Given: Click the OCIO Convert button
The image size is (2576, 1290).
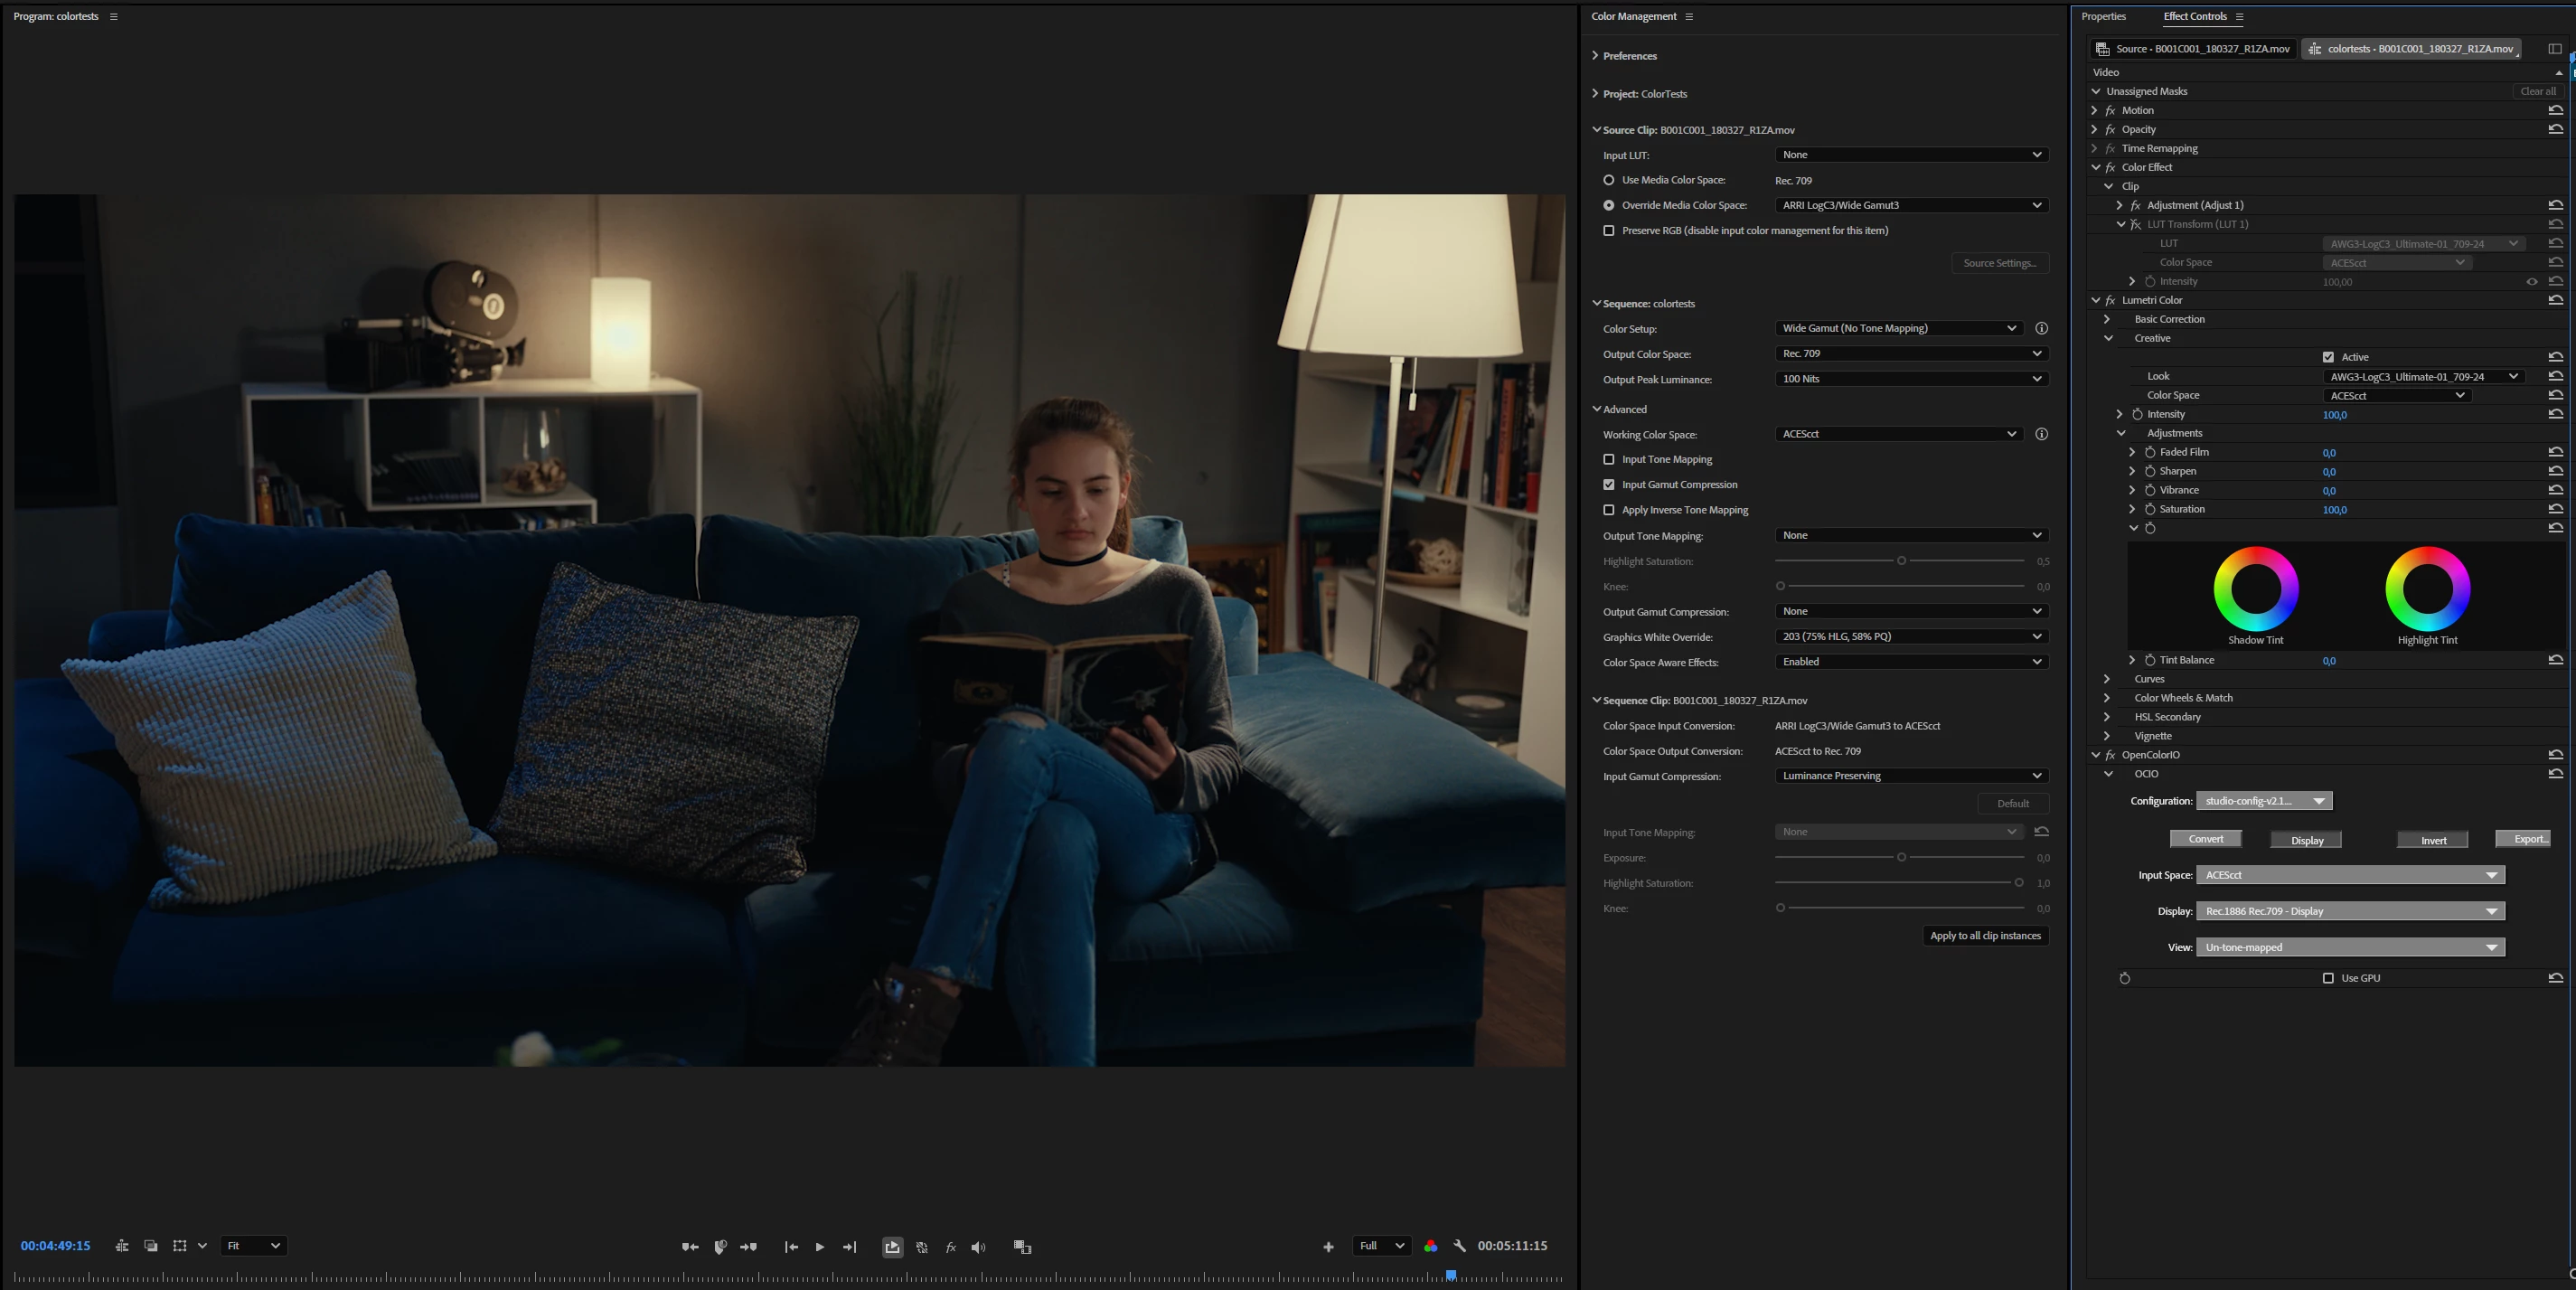Looking at the screenshot, I should point(2205,839).
